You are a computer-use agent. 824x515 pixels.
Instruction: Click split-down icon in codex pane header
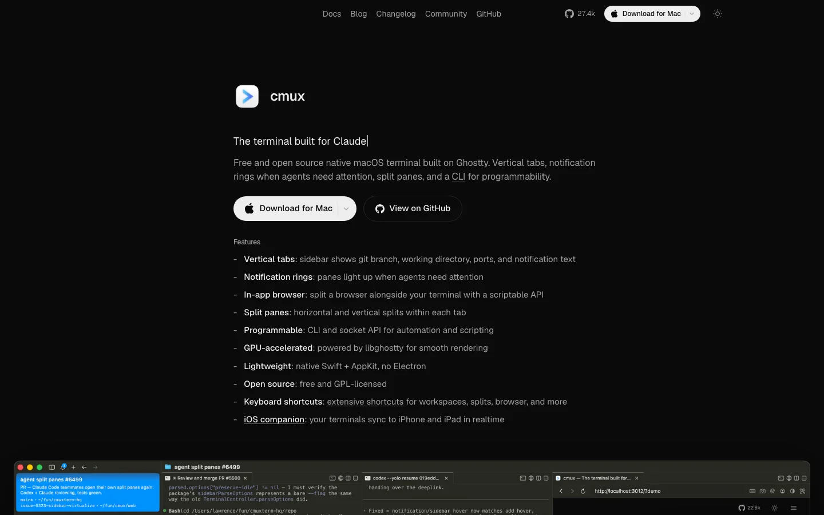(546, 478)
